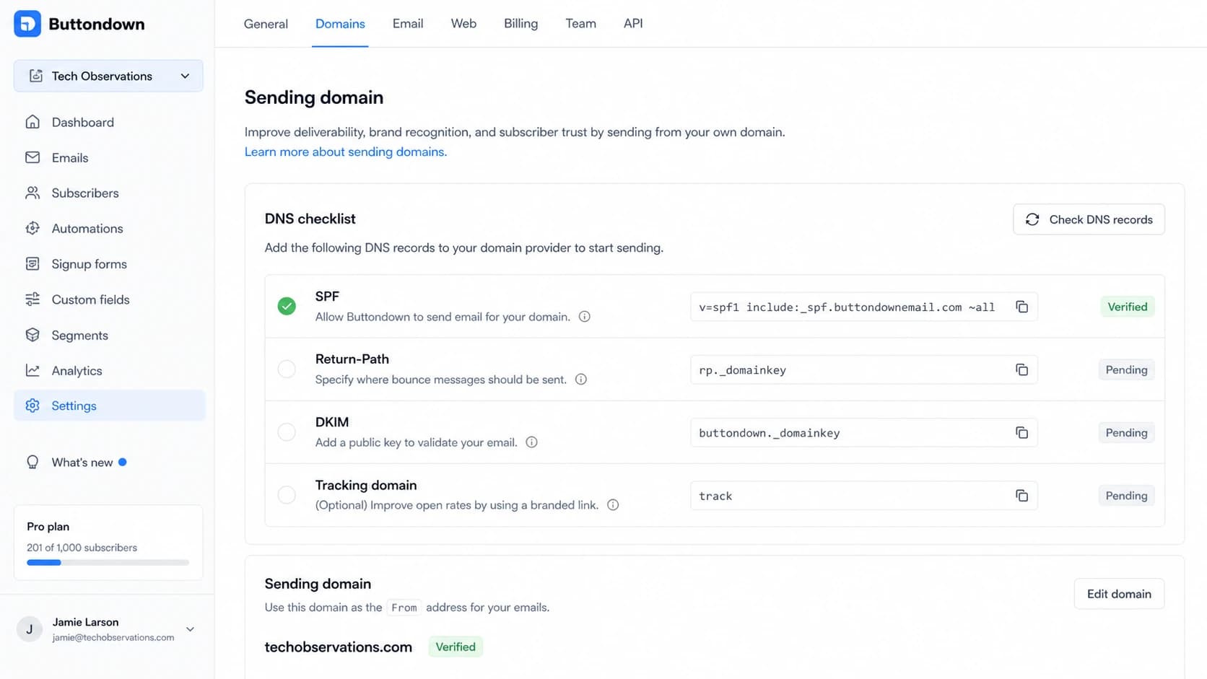Click the Edit domain button
The image size is (1207, 679).
(x=1119, y=594)
